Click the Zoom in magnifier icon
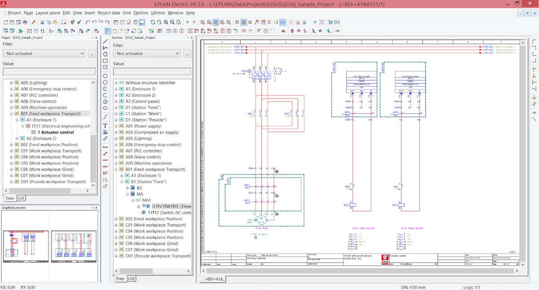Viewport: 539px width, 290px height. (x=166, y=22)
